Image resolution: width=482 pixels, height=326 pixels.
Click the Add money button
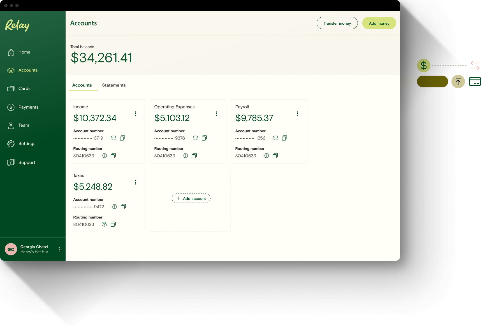[x=379, y=23]
